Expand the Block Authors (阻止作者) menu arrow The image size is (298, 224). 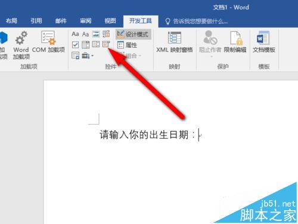(x=212, y=57)
